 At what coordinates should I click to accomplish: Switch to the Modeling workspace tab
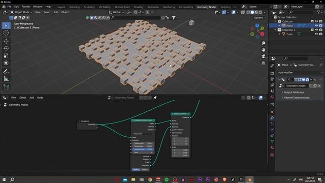pos(75,7)
